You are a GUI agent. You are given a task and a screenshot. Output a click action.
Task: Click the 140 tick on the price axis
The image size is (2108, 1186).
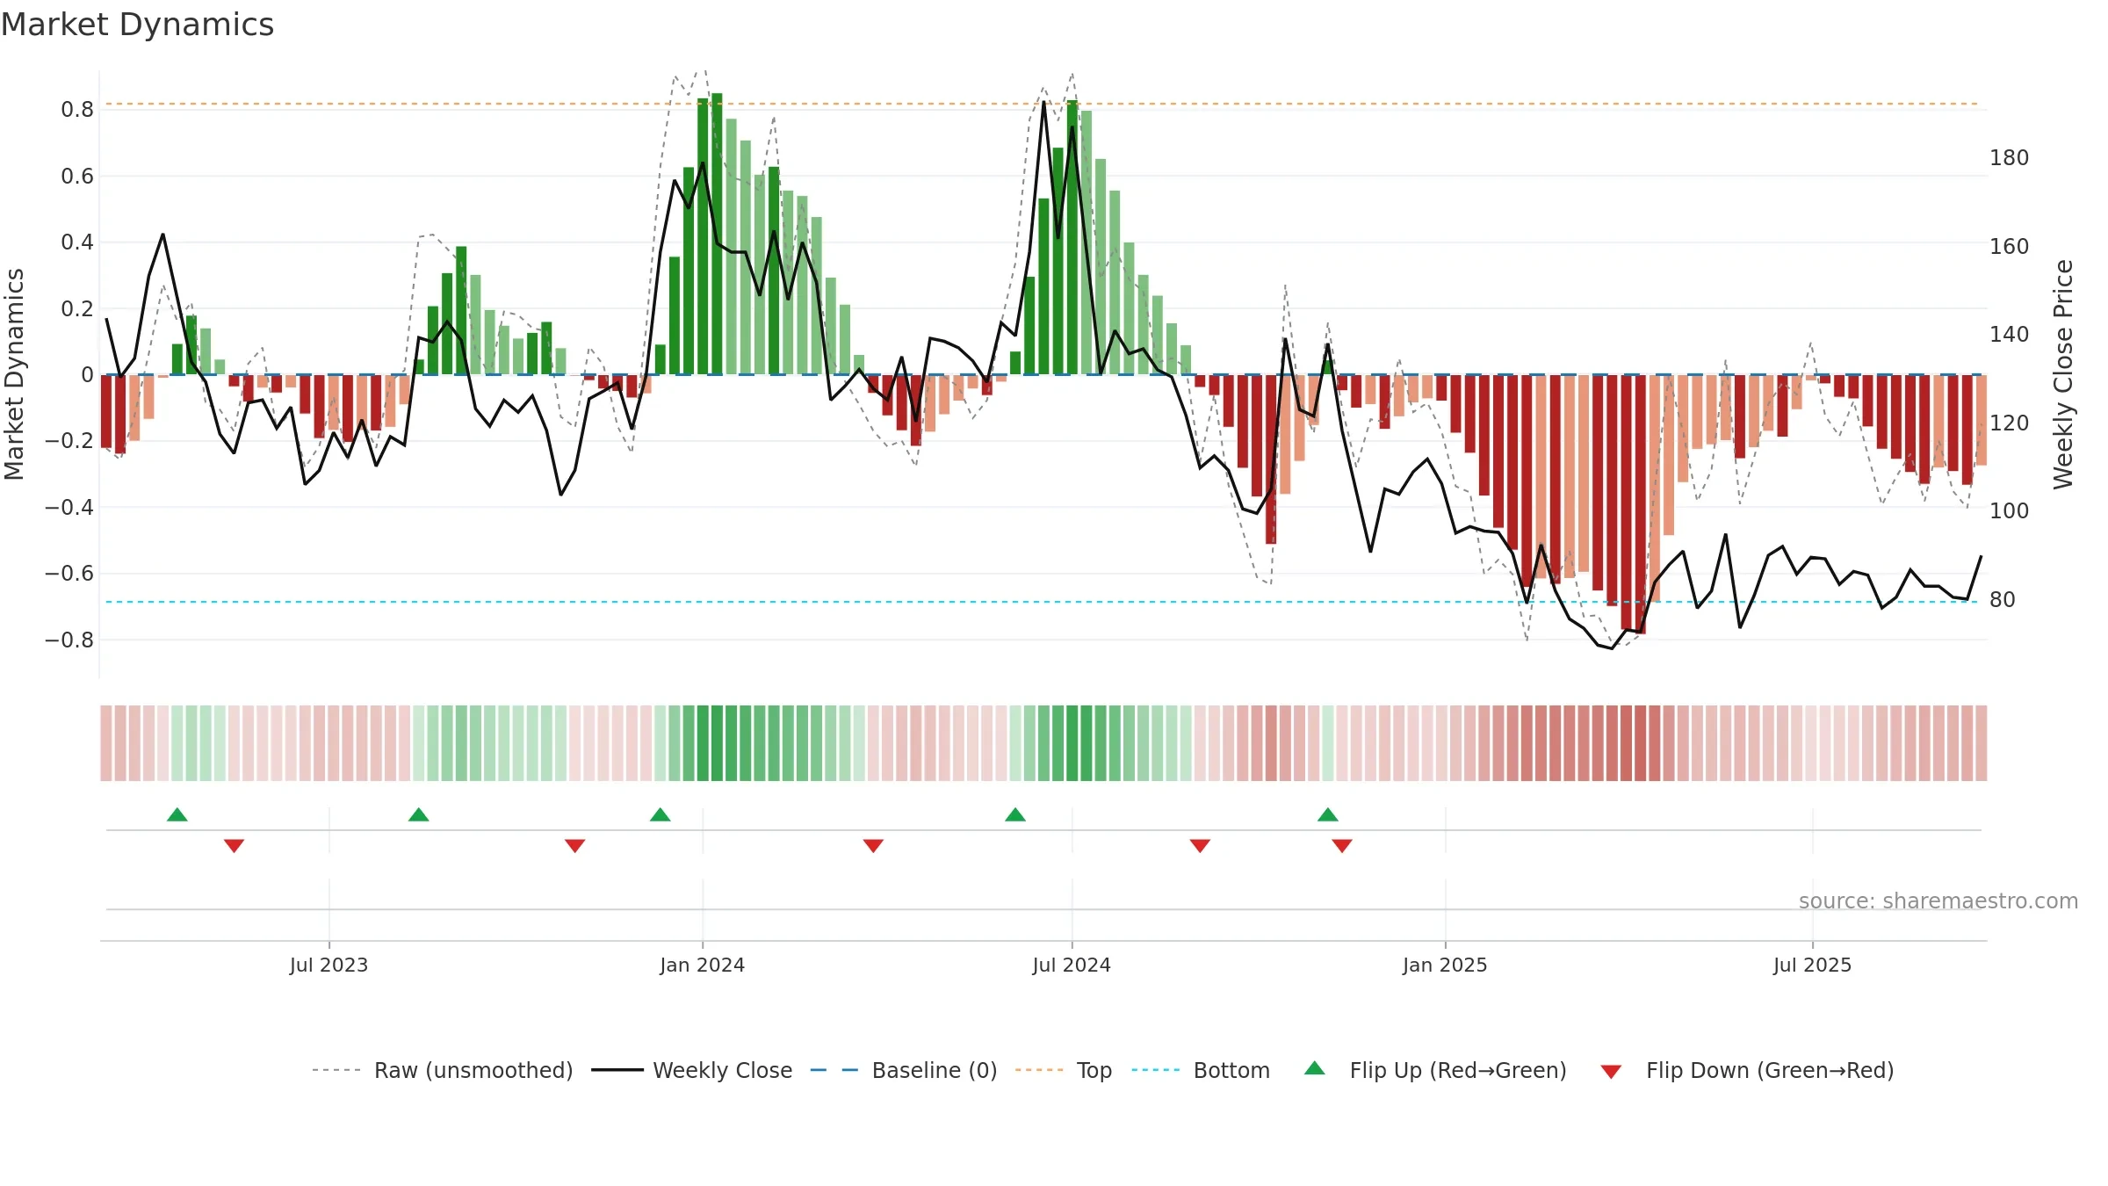point(2010,335)
